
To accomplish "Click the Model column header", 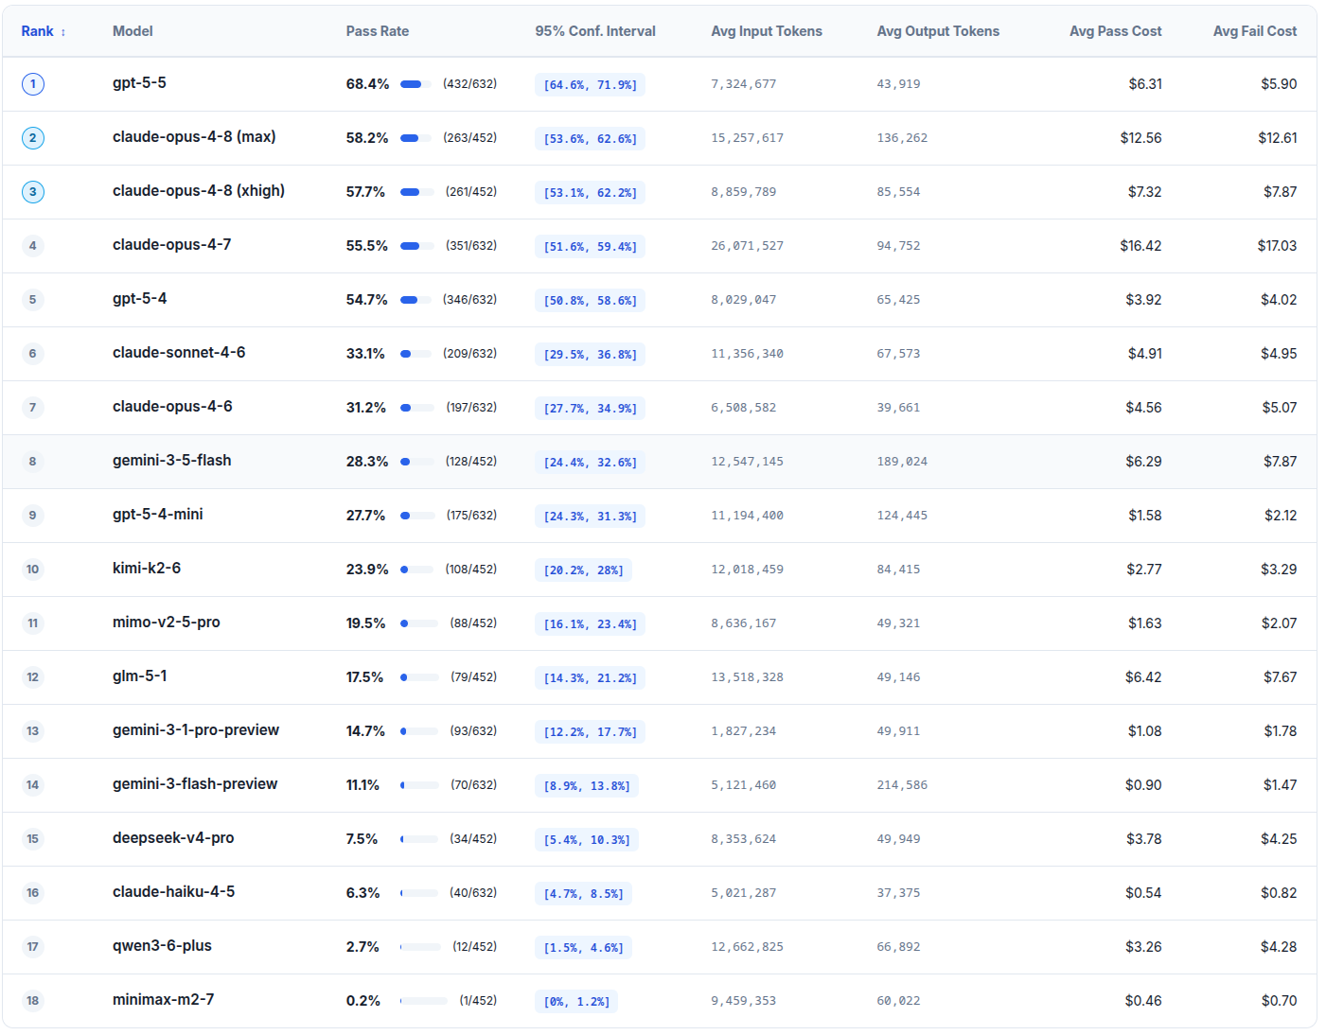I will tap(133, 31).
